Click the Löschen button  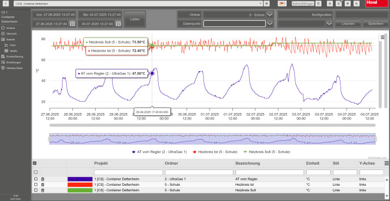coord(348,24)
